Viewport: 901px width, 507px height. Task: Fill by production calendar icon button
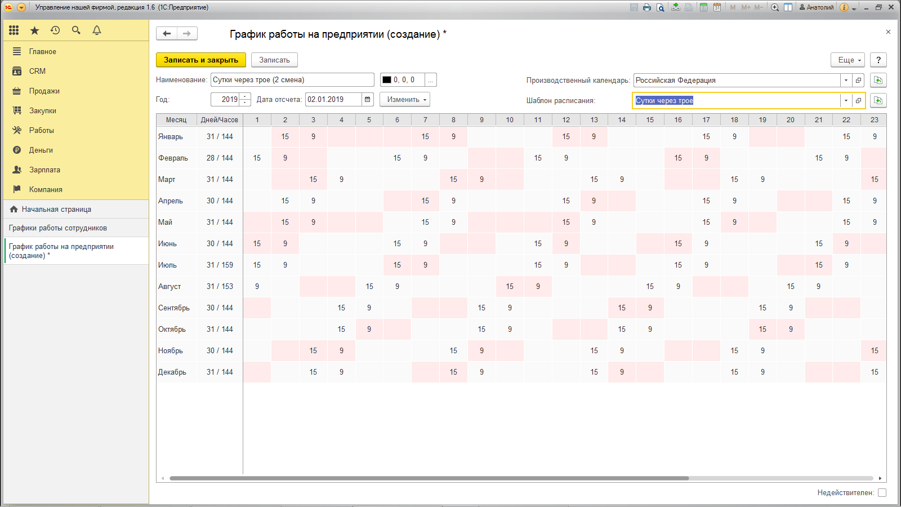coord(878,80)
